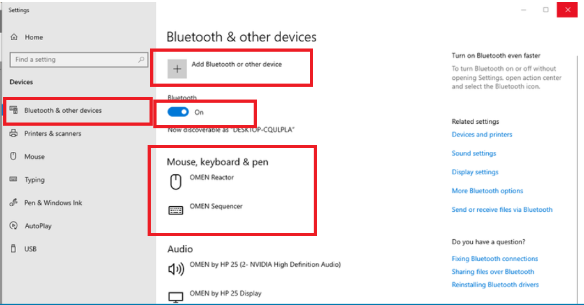This screenshot has width=584, height=305.
Task: Open Devices and printers link
Action: coord(482,135)
